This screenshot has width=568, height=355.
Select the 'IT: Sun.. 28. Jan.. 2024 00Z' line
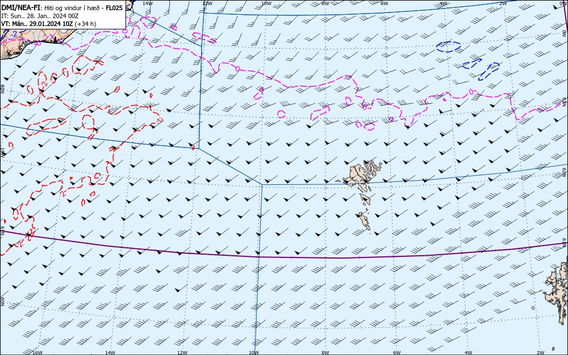[40, 16]
